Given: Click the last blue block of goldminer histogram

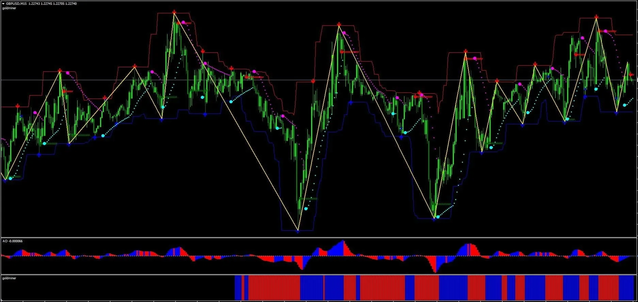Looking at the screenshot, I should click(626, 288).
